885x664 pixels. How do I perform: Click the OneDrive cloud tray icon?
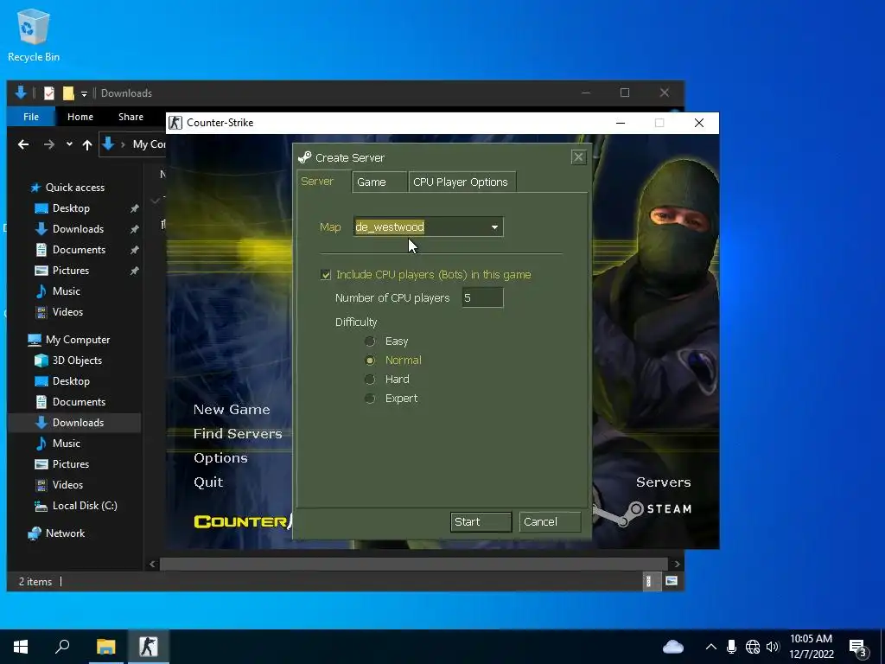point(672,647)
